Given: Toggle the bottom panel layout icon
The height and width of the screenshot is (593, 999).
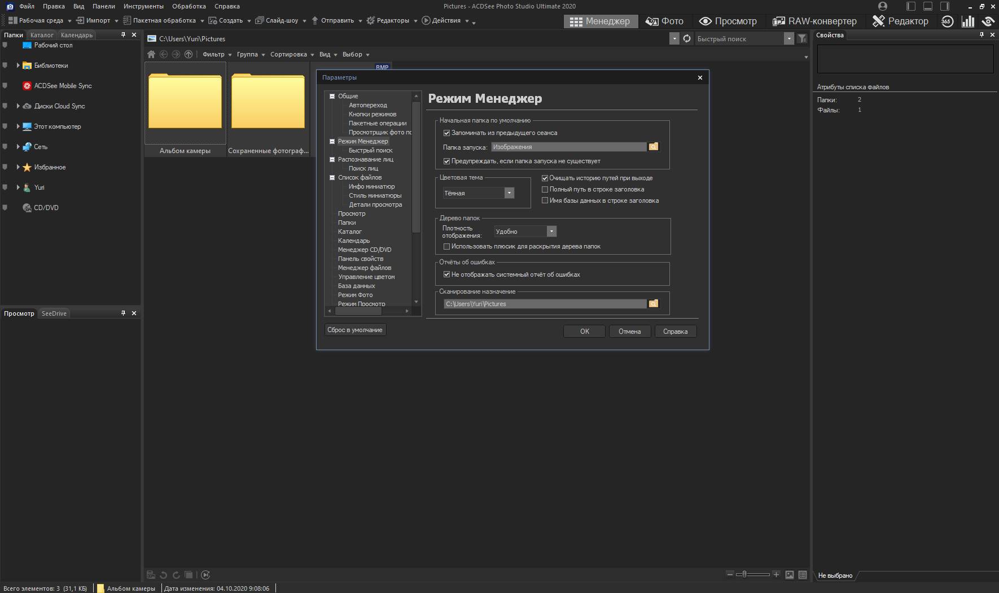Looking at the screenshot, I should tap(927, 6).
